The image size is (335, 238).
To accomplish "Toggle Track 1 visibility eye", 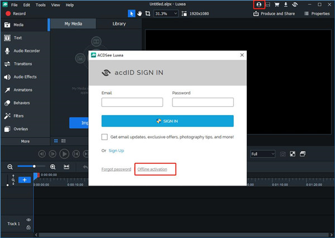I will point(28,220).
